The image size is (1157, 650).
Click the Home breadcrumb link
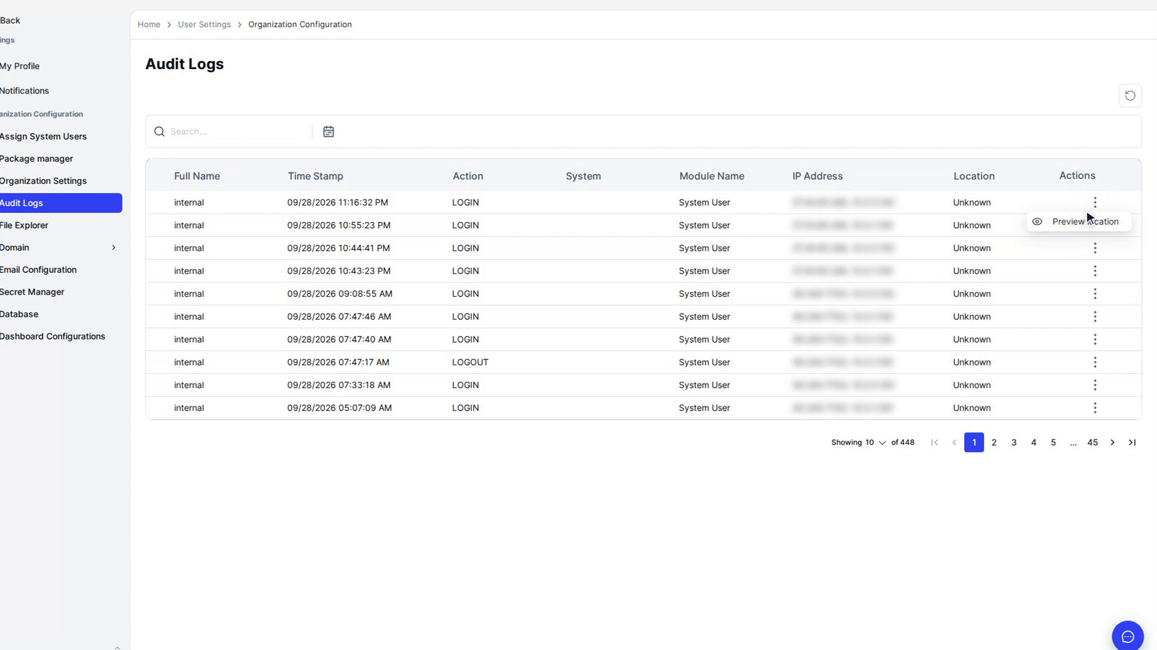(149, 25)
